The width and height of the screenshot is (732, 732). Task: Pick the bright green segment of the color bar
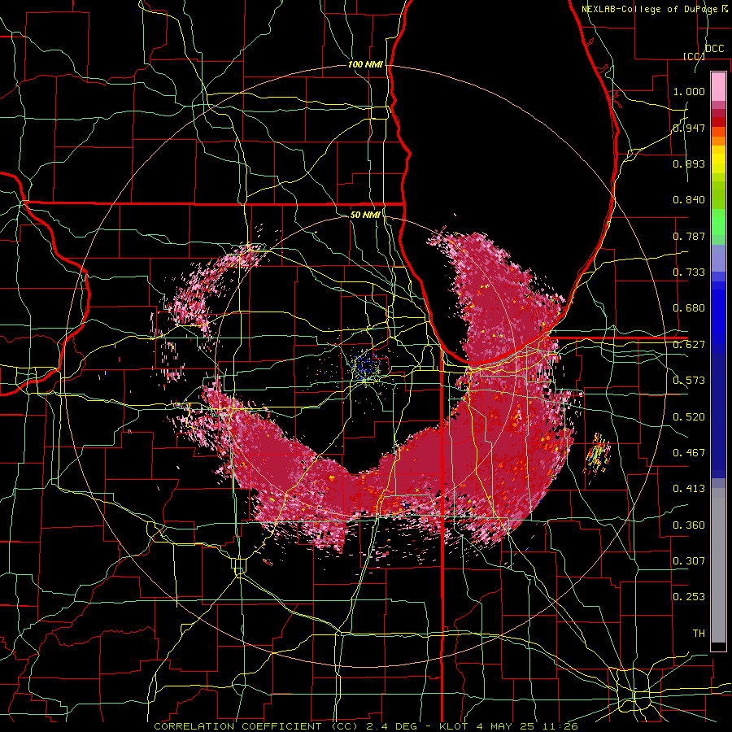pos(718,222)
